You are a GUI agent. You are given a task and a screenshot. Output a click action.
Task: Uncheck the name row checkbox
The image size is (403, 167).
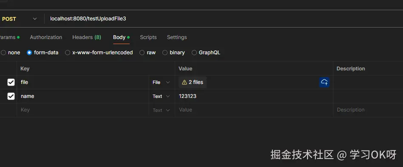pyautogui.click(x=11, y=96)
